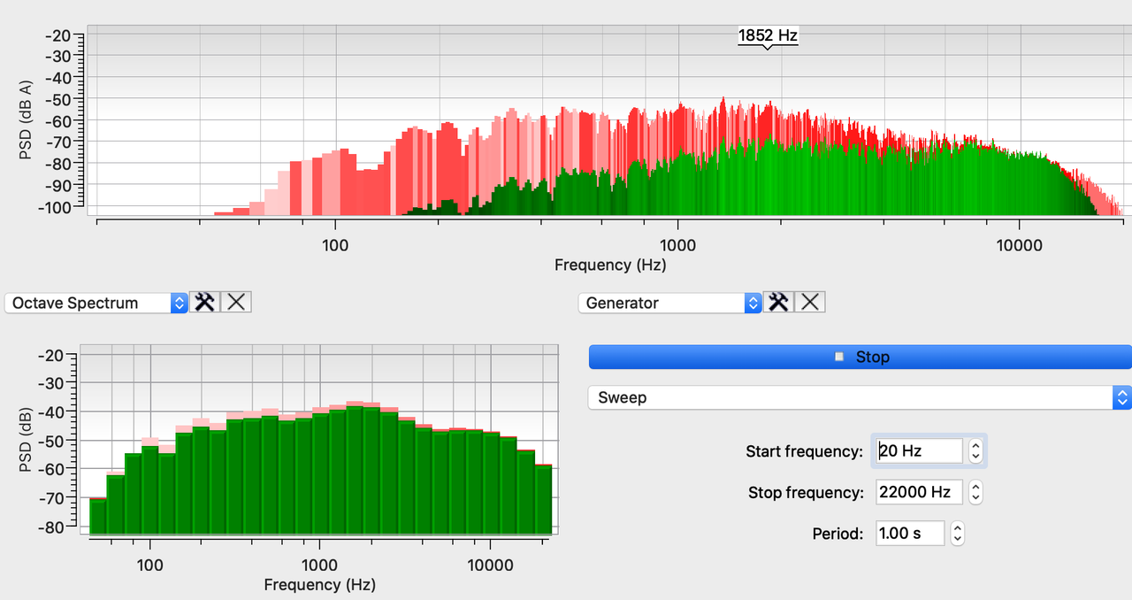Click the Period label
Image resolution: width=1132 pixels, height=600 pixels.
point(838,534)
